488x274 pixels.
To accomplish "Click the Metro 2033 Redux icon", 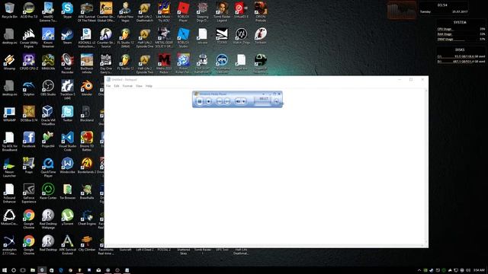I will click(x=164, y=64).
